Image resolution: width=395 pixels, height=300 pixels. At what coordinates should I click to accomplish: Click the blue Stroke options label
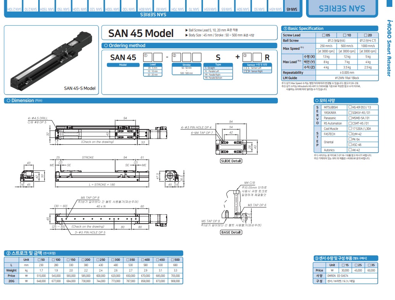tap(187, 65)
